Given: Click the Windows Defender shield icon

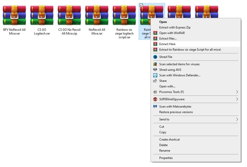Looking at the screenshot, I should pyautogui.click(x=155, y=75).
